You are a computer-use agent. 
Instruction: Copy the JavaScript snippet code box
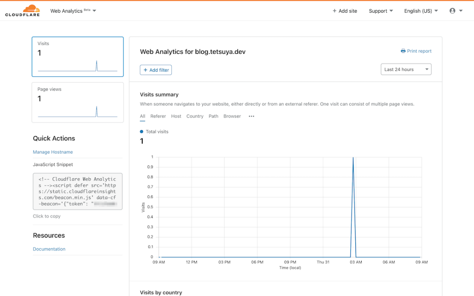78,191
